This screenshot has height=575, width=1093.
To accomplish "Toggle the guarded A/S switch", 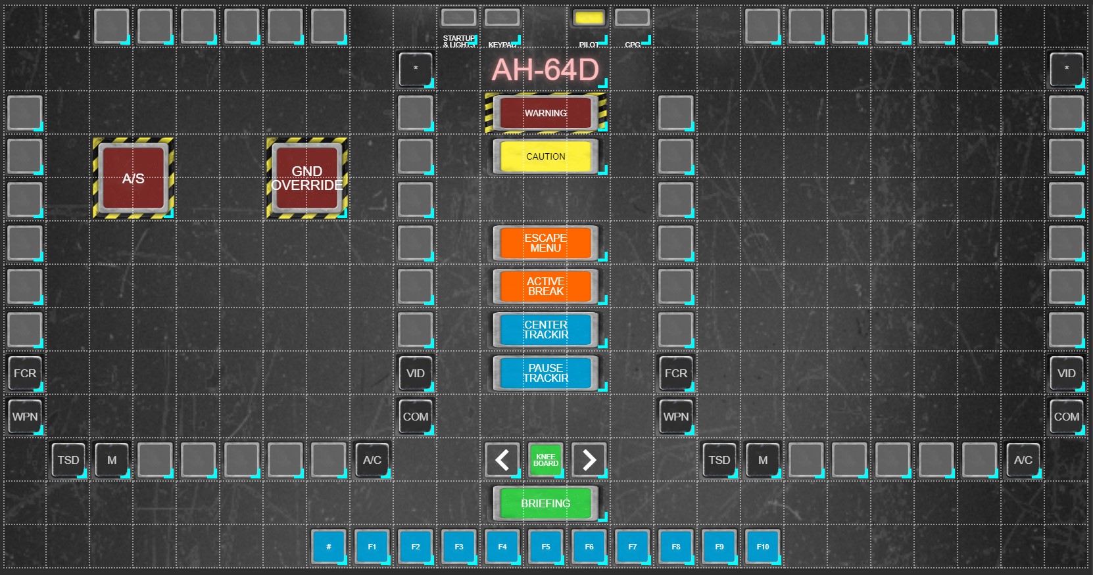I will coord(133,178).
